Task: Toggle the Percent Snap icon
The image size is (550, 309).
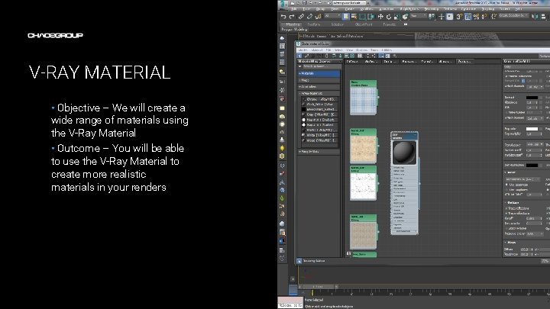Action: (x=477, y=17)
